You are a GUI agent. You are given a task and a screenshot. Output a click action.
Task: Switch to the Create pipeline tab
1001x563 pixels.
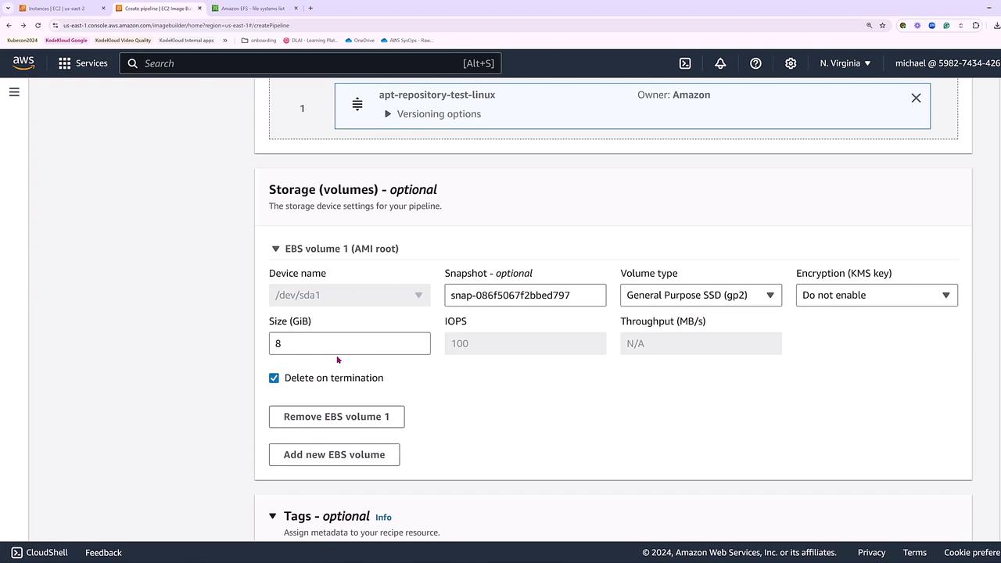[x=159, y=9]
